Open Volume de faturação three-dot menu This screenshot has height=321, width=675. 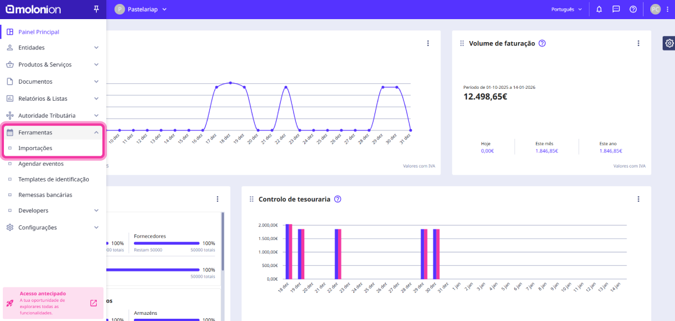tap(638, 43)
